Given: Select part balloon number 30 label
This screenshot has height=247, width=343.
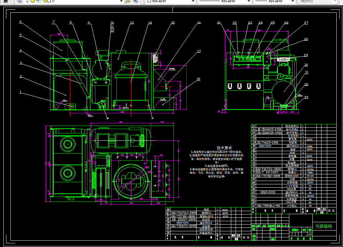Looking at the screenshot, I should point(306,65).
